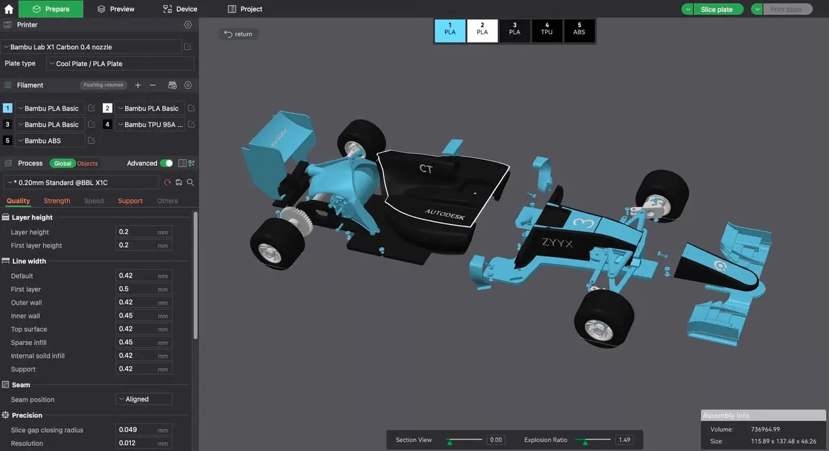Image resolution: width=829 pixels, height=451 pixels.
Task: Open printer settings gear icon
Action: tap(188, 25)
